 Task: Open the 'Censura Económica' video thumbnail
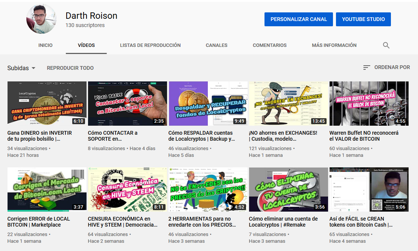coord(128,189)
